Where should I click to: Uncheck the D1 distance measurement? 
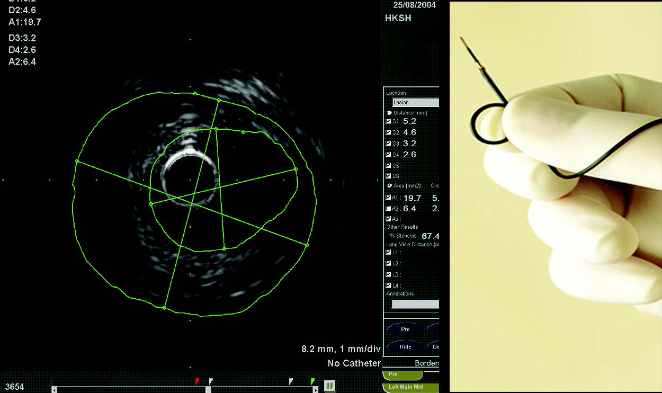389,122
